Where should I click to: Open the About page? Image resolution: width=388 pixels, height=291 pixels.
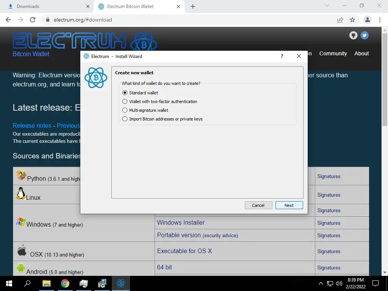click(361, 53)
